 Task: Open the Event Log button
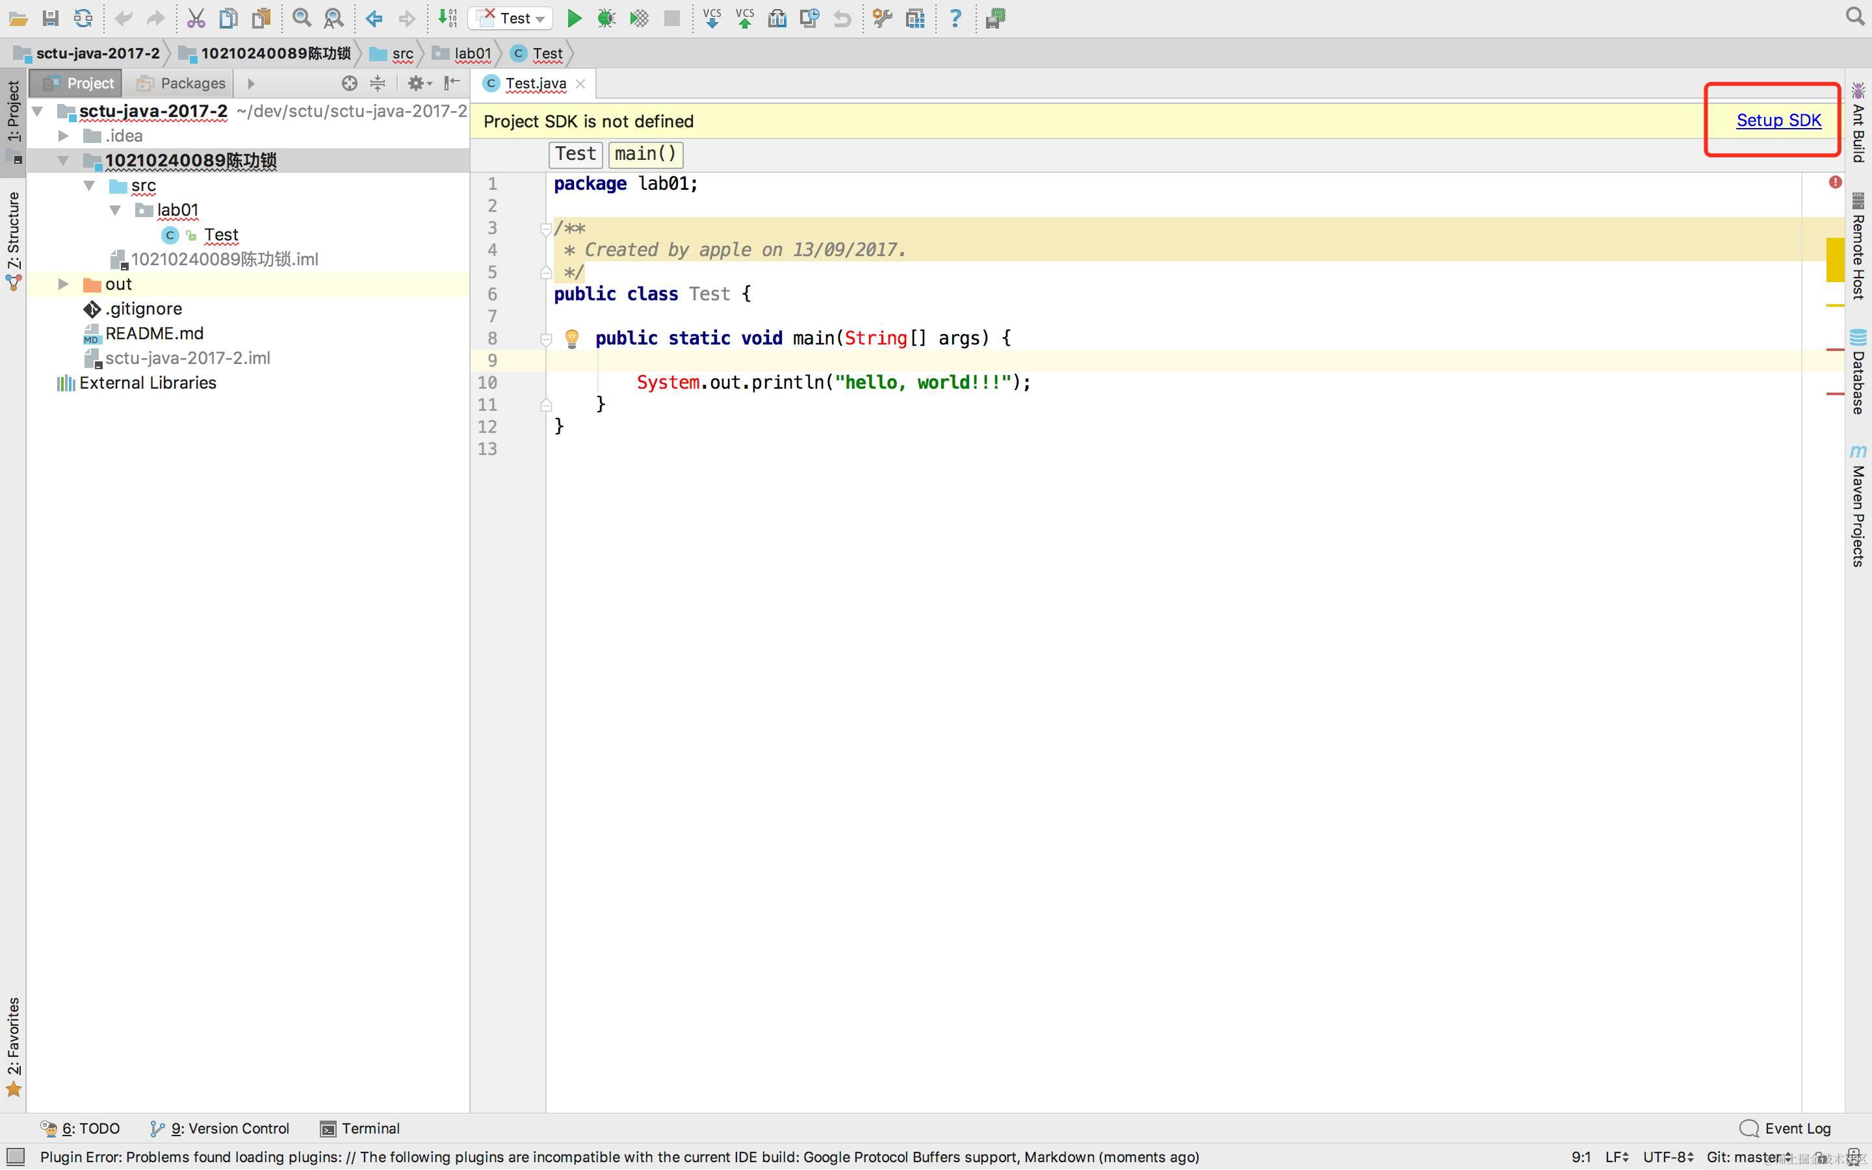click(x=1786, y=1128)
